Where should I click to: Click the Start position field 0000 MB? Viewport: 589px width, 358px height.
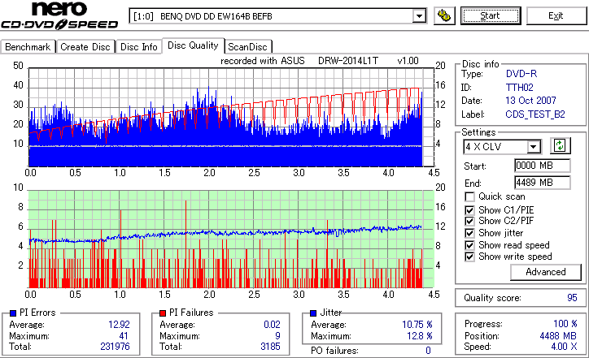click(x=542, y=166)
